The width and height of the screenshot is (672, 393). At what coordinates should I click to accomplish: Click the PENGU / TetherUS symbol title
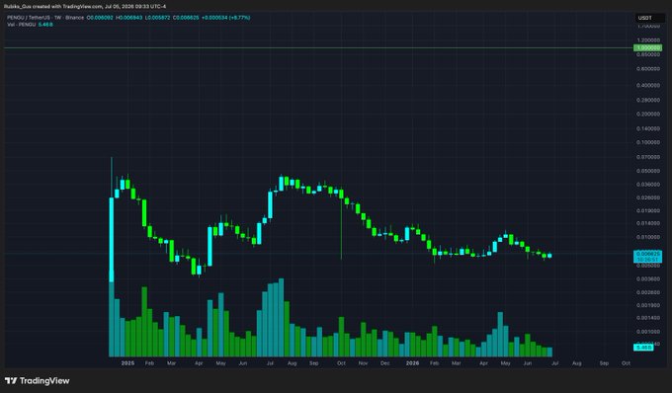click(x=29, y=18)
